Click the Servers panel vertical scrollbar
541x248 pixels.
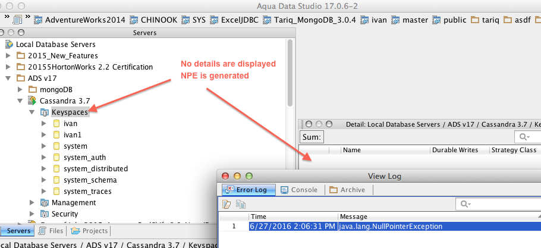coord(290,73)
